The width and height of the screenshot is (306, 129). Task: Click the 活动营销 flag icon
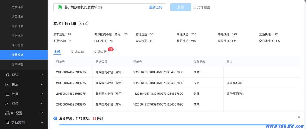[8, 123]
